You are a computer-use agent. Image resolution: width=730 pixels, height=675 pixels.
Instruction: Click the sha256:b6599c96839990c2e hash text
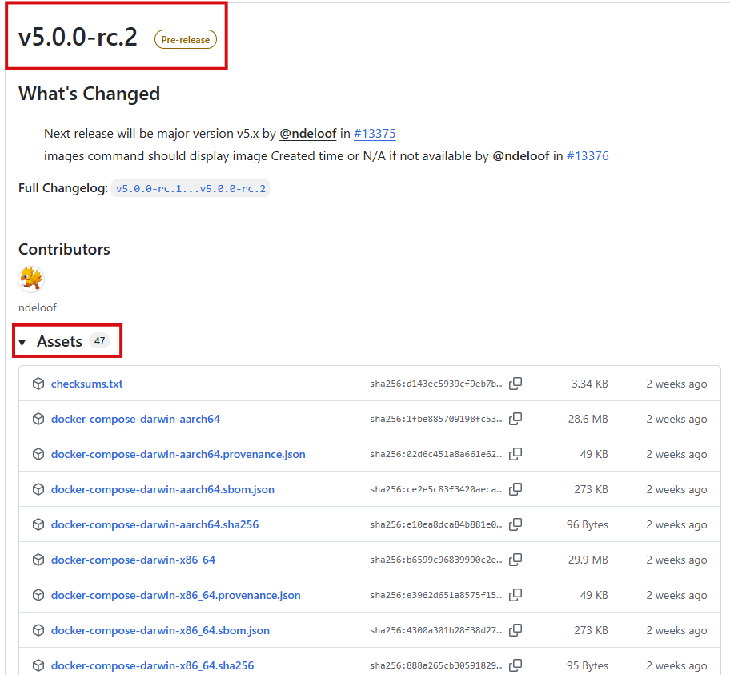(x=435, y=560)
